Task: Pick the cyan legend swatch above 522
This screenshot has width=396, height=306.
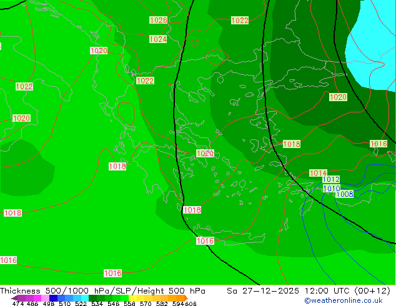Action: [84, 298]
